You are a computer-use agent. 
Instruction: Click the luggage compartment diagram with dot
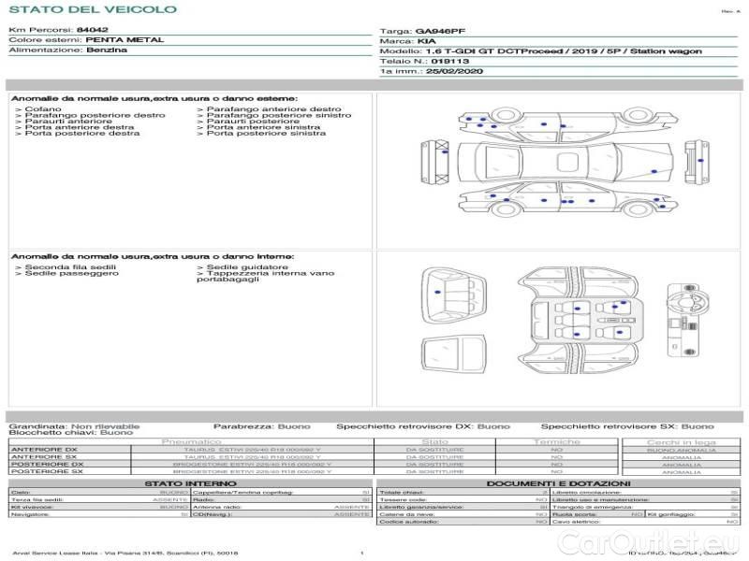[x=454, y=295]
